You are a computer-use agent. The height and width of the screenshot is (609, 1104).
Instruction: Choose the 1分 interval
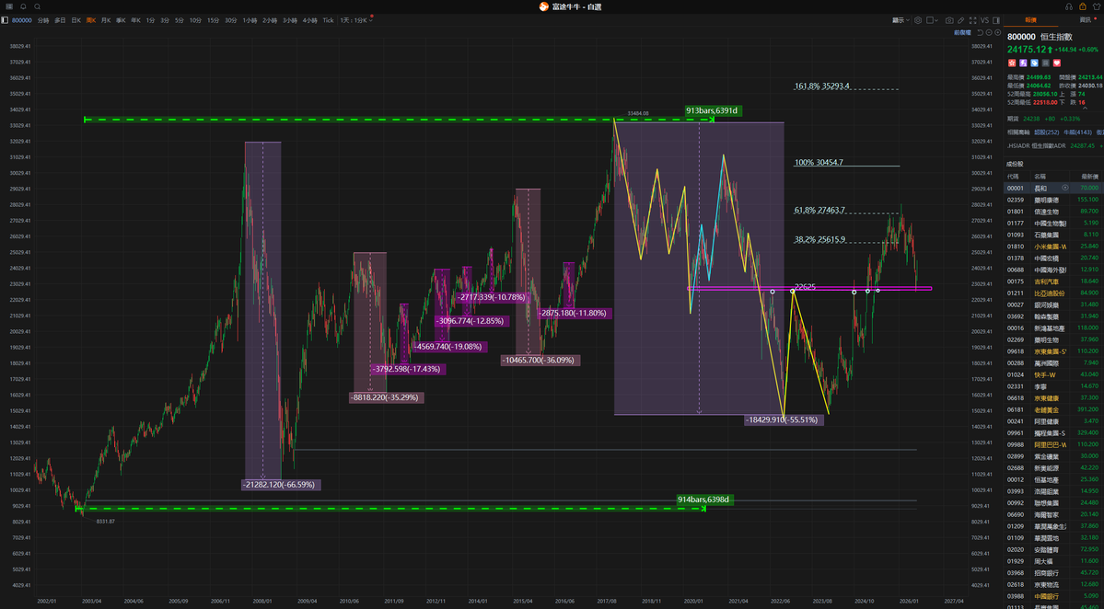coord(151,20)
